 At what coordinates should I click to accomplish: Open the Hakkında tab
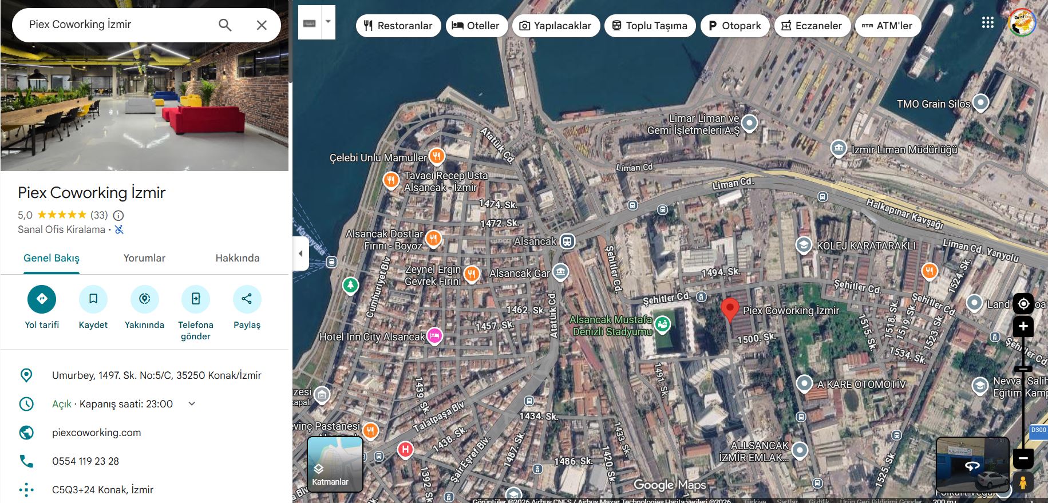238,258
